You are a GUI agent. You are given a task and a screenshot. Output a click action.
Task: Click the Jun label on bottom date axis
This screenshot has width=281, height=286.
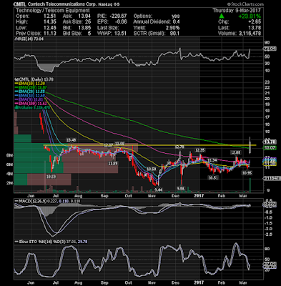click(x=31, y=282)
